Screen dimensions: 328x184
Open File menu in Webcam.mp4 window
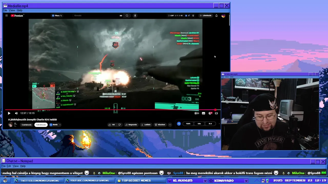point(223,77)
